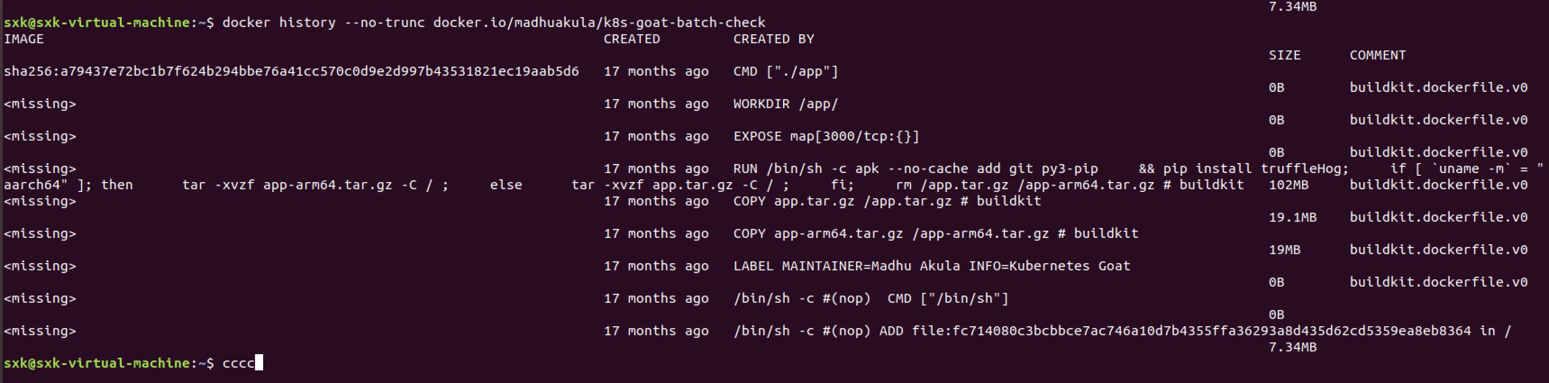
Task: Click the COPY app.tar.gz /app.tar.gz entry
Action: pos(886,201)
